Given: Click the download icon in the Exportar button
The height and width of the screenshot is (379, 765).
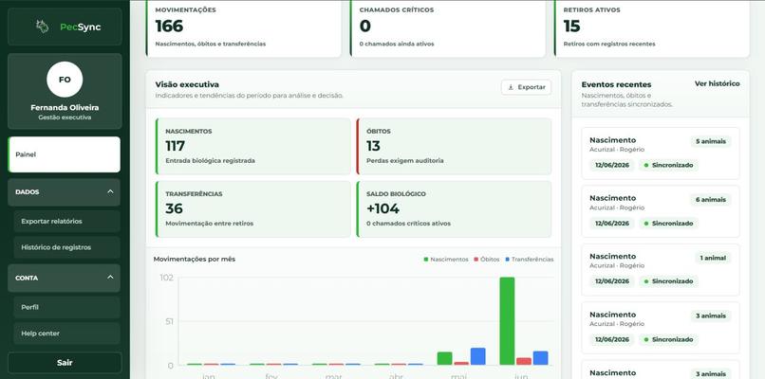Looking at the screenshot, I should click(511, 87).
